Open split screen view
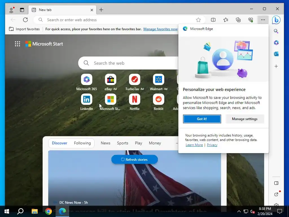The width and height of the screenshot is (289, 217). (213, 20)
